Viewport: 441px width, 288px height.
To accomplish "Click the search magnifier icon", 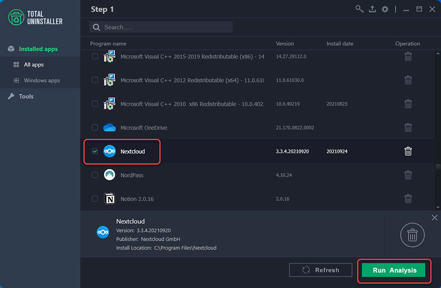I will (x=97, y=28).
